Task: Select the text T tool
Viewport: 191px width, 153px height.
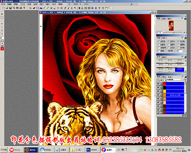Action: coord(99,8)
